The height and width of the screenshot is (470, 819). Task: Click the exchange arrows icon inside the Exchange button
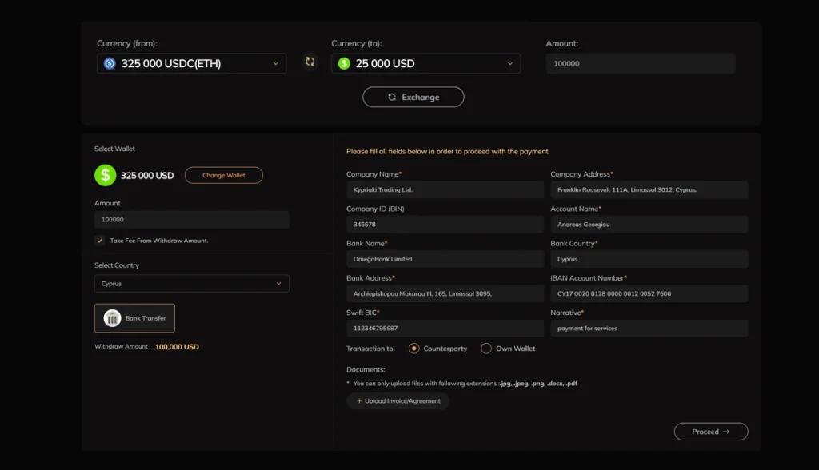pos(391,97)
